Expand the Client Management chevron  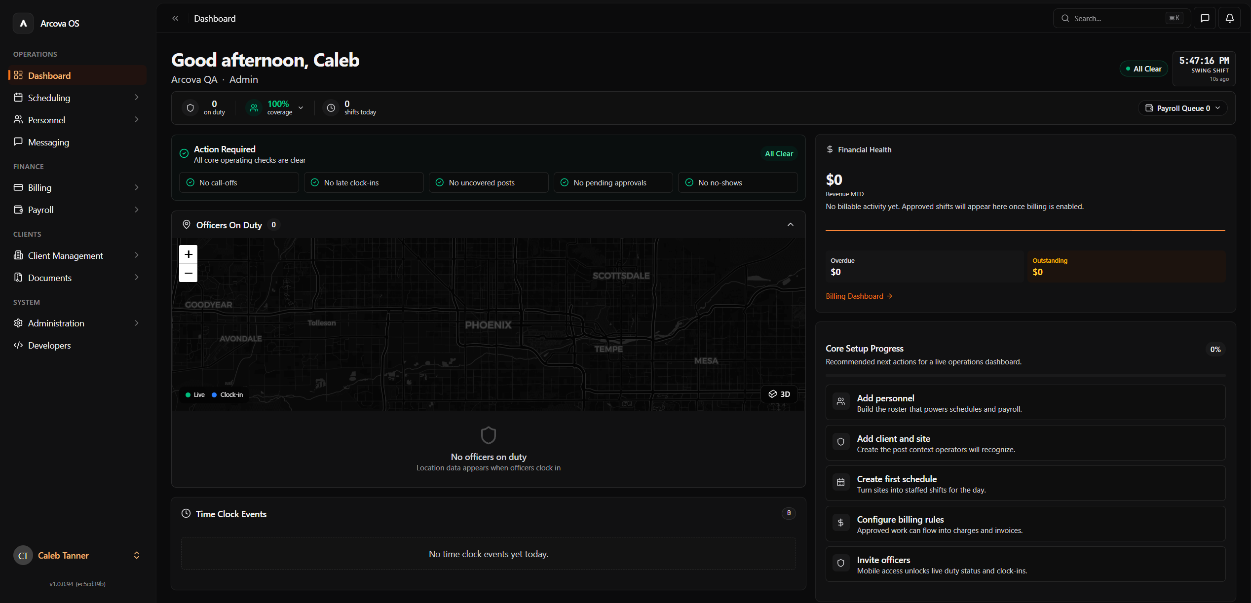(137, 255)
